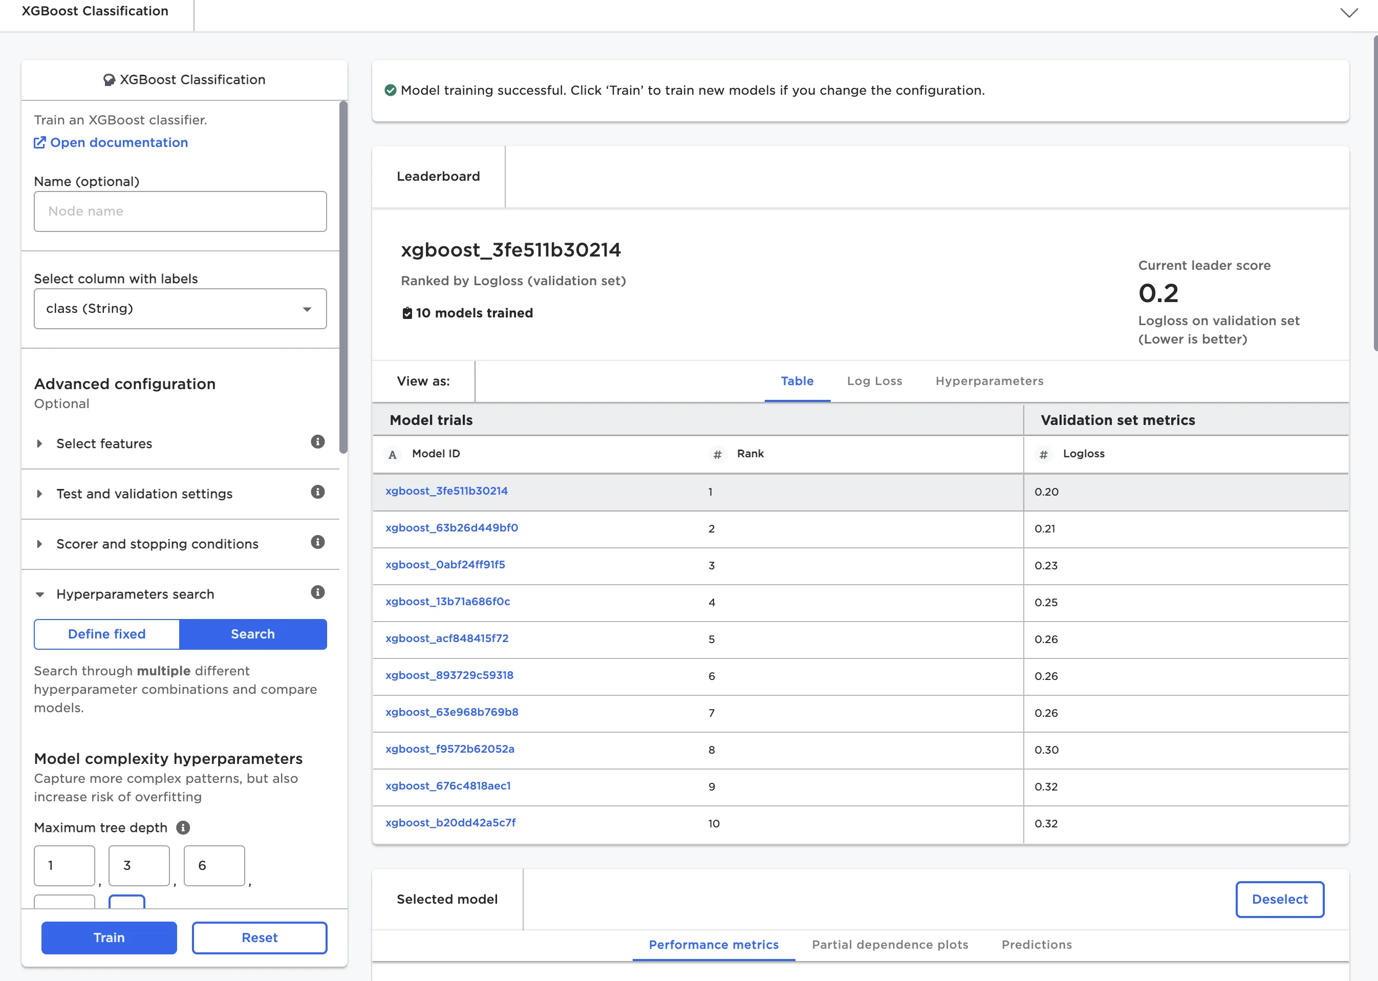Image resolution: width=1378 pixels, height=981 pixels.
Task: Select the Search hyperparameters mode
Action: pos(252,634)
